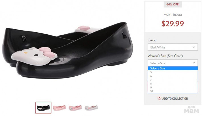
Task: Click the Add to Collection text
Action: tap(175, 99)
